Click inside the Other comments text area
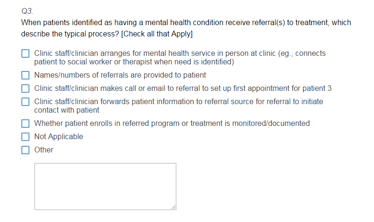This screenshot has height=222, width=374. coord(105,186)
